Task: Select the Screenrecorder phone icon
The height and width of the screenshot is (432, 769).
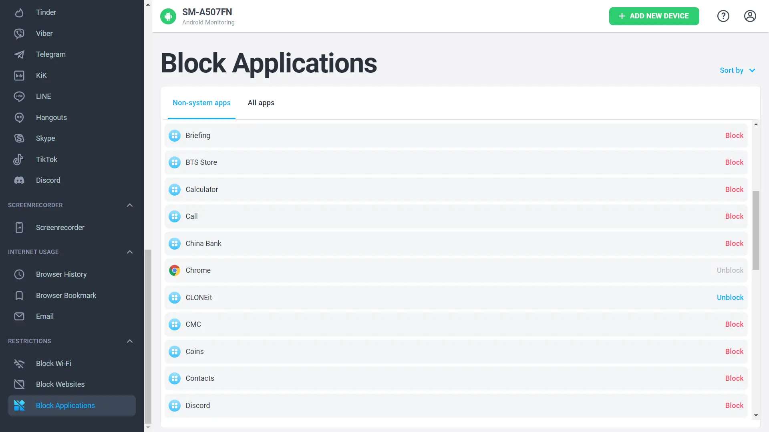Action: pos(19,228)
